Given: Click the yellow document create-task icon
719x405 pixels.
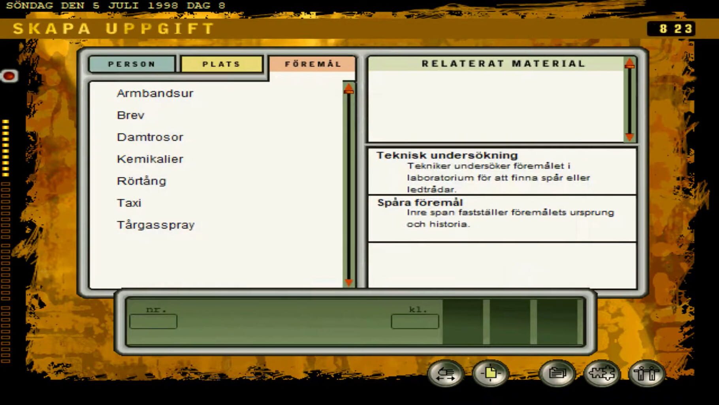Looking at the screenshot, I should [x=490, y=373].
